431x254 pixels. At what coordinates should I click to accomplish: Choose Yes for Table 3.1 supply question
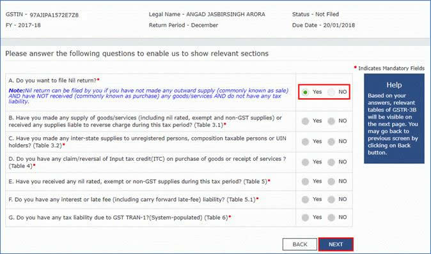pos(305,121)
